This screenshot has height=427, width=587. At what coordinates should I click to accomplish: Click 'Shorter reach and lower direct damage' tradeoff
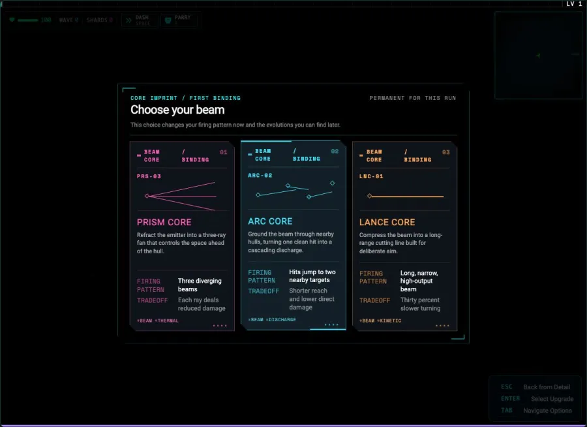pos(312,299)
